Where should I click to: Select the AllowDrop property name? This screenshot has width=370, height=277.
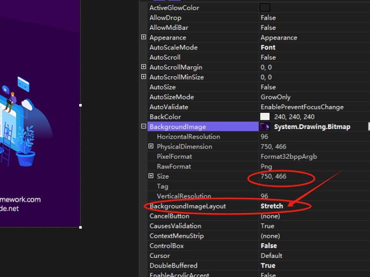coord(165,18)
